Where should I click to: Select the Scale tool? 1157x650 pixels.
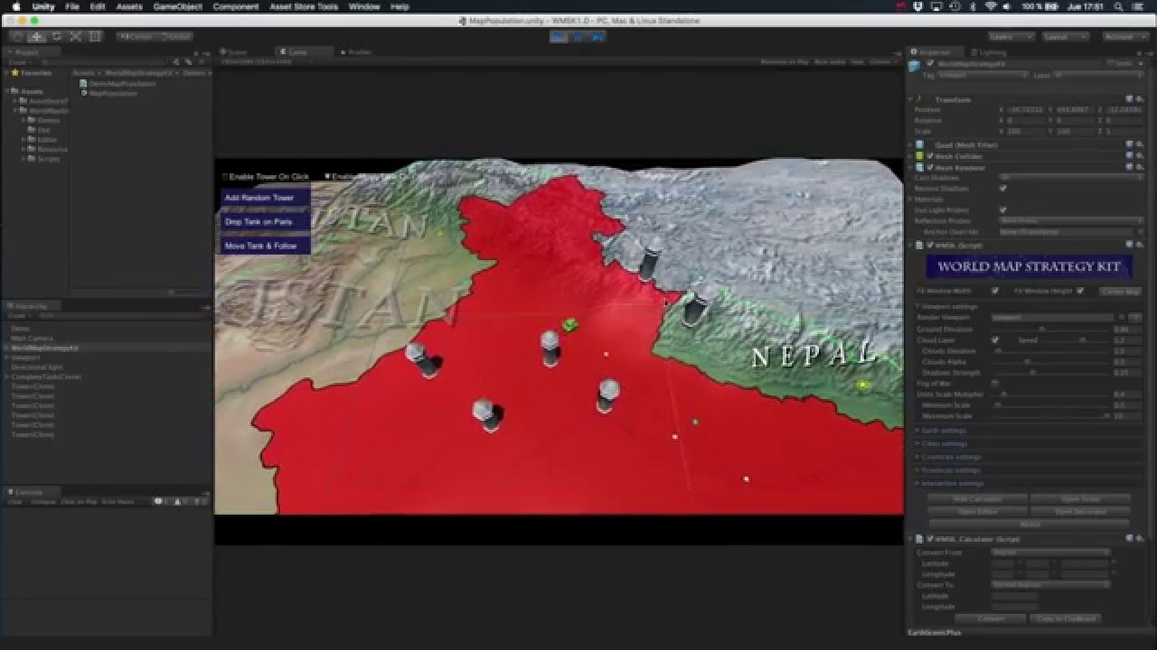click(x=76, y=36)
